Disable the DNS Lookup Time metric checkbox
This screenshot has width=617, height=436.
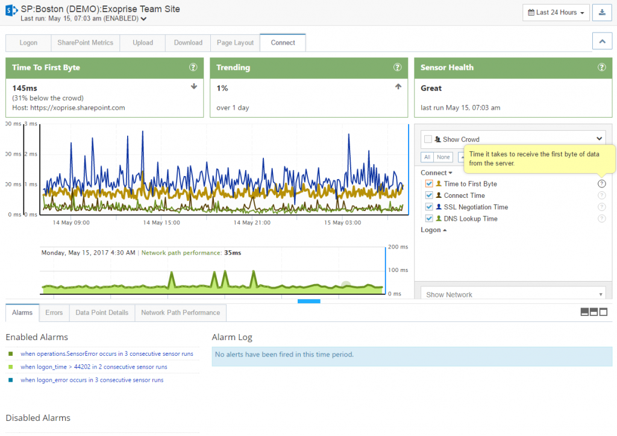pos(430,218)
